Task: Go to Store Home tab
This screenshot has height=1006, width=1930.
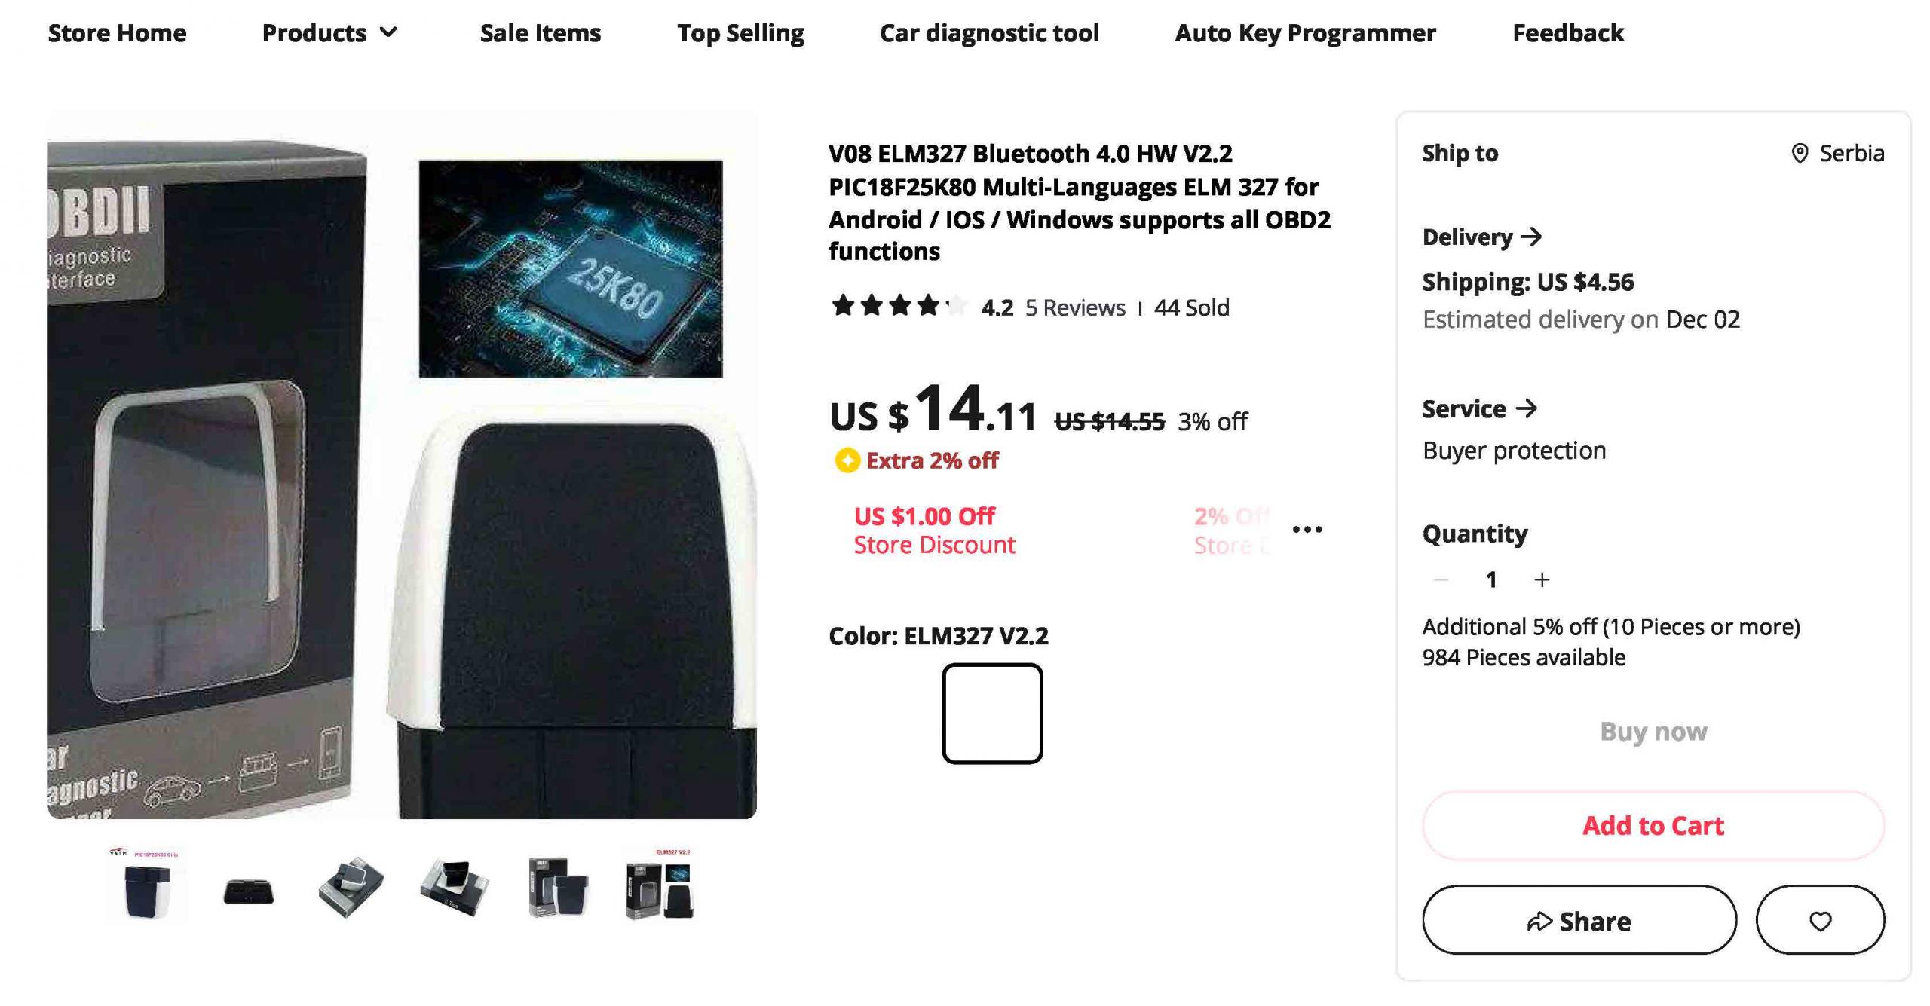Action: pyautogui.click(x=117, y=33)
